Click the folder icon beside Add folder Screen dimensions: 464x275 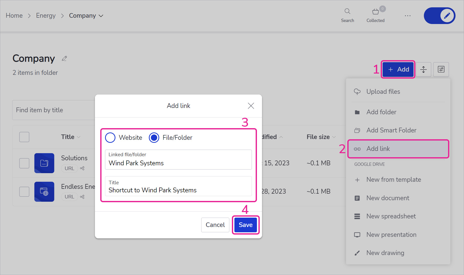click(x=357, y=112)
